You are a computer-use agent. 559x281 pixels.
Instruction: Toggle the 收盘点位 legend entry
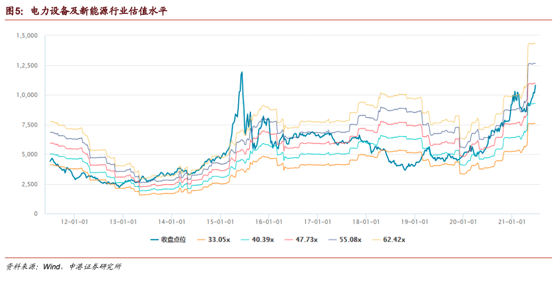tap(168, 239)
